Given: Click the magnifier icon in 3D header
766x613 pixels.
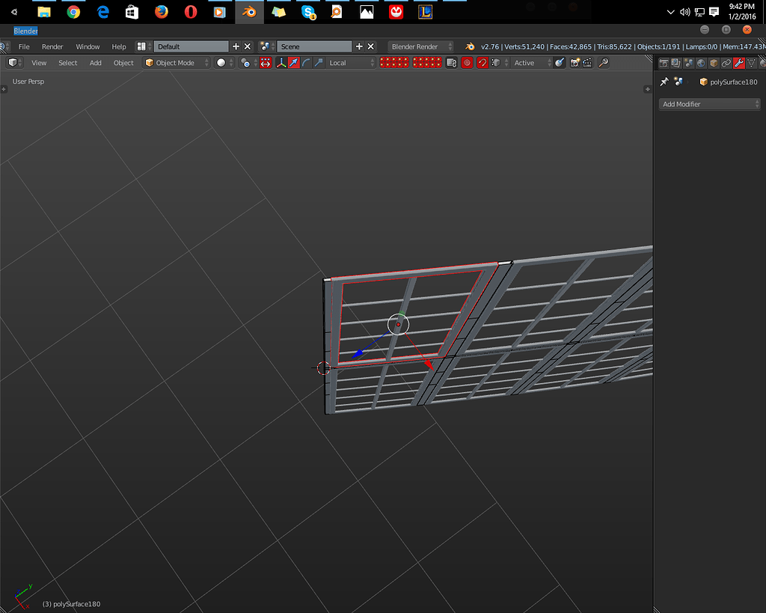Looking at the screenshot, I should pyautogui.click(x=604, y=63).
